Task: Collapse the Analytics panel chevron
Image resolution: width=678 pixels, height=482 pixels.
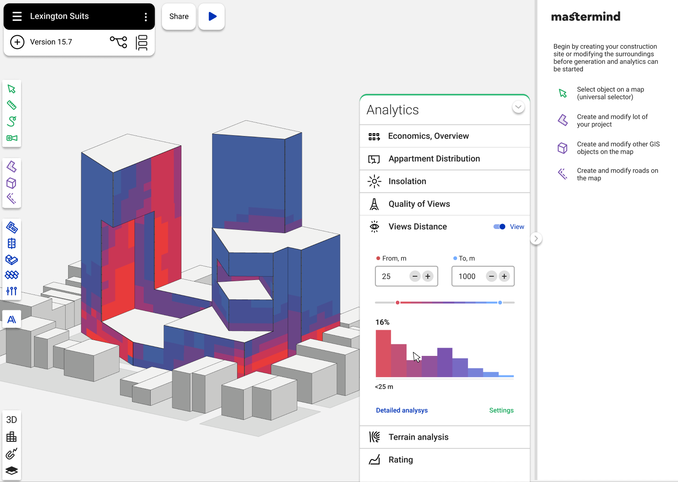Action: click(518, 107)
